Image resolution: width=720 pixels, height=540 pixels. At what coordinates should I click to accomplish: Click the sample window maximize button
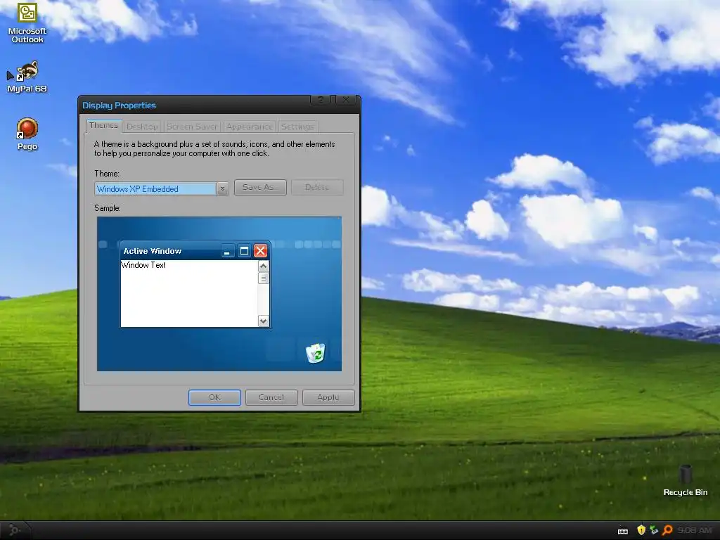click(x=244, y=251)
